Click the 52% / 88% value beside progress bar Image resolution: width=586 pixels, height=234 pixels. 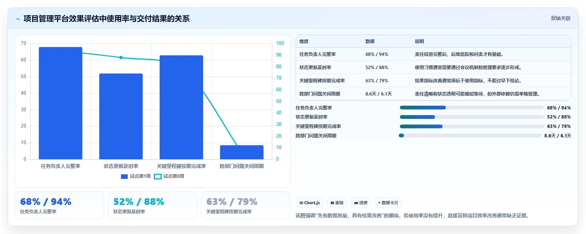coord(559,117)
